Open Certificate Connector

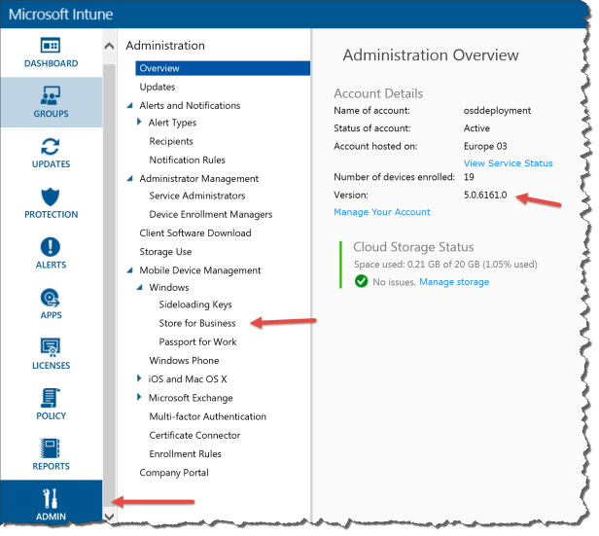click(194, 435)
